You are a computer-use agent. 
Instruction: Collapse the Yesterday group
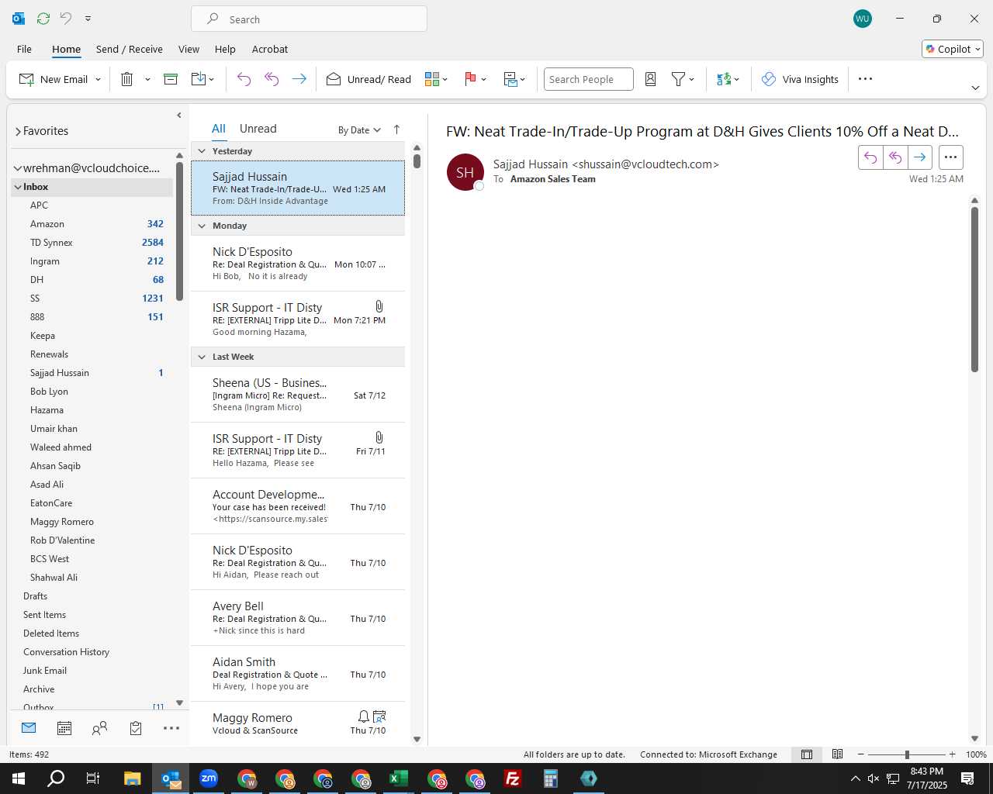(x=202, y=151)
